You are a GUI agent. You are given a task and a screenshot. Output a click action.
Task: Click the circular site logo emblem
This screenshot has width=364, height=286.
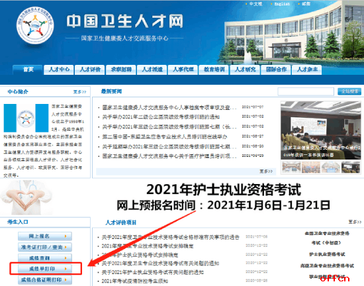[35, 25]
